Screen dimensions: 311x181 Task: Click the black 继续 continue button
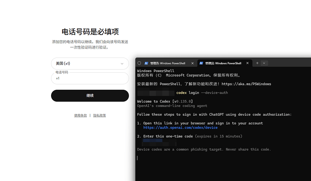click(90, 95)
